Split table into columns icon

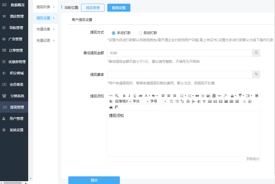click(237, 101)
